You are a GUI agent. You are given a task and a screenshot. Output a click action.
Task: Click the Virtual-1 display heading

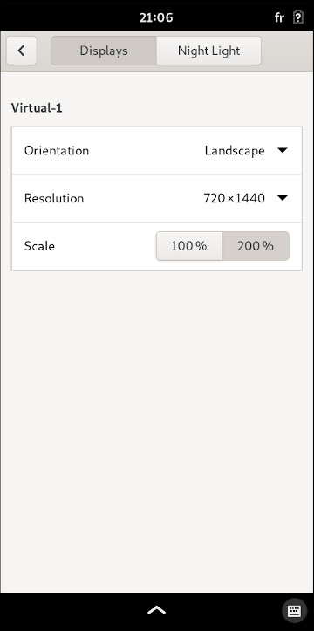[37, 108]
